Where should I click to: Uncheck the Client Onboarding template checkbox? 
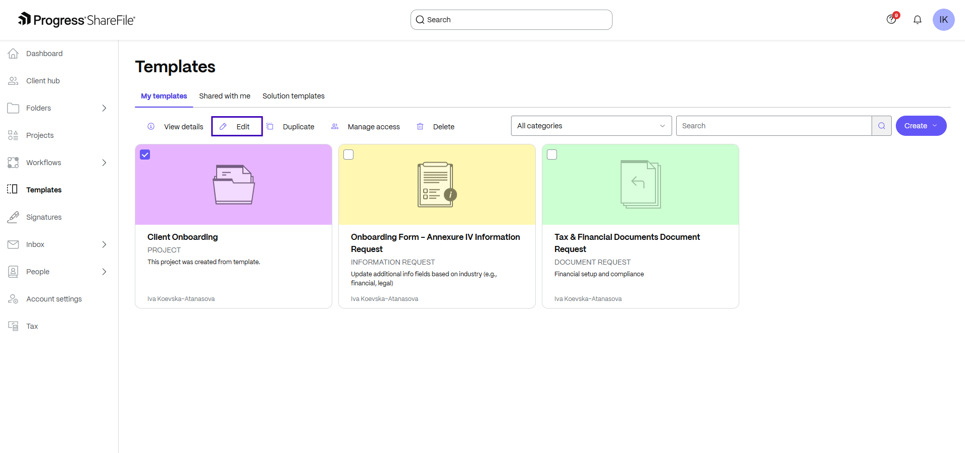(145, 155)
